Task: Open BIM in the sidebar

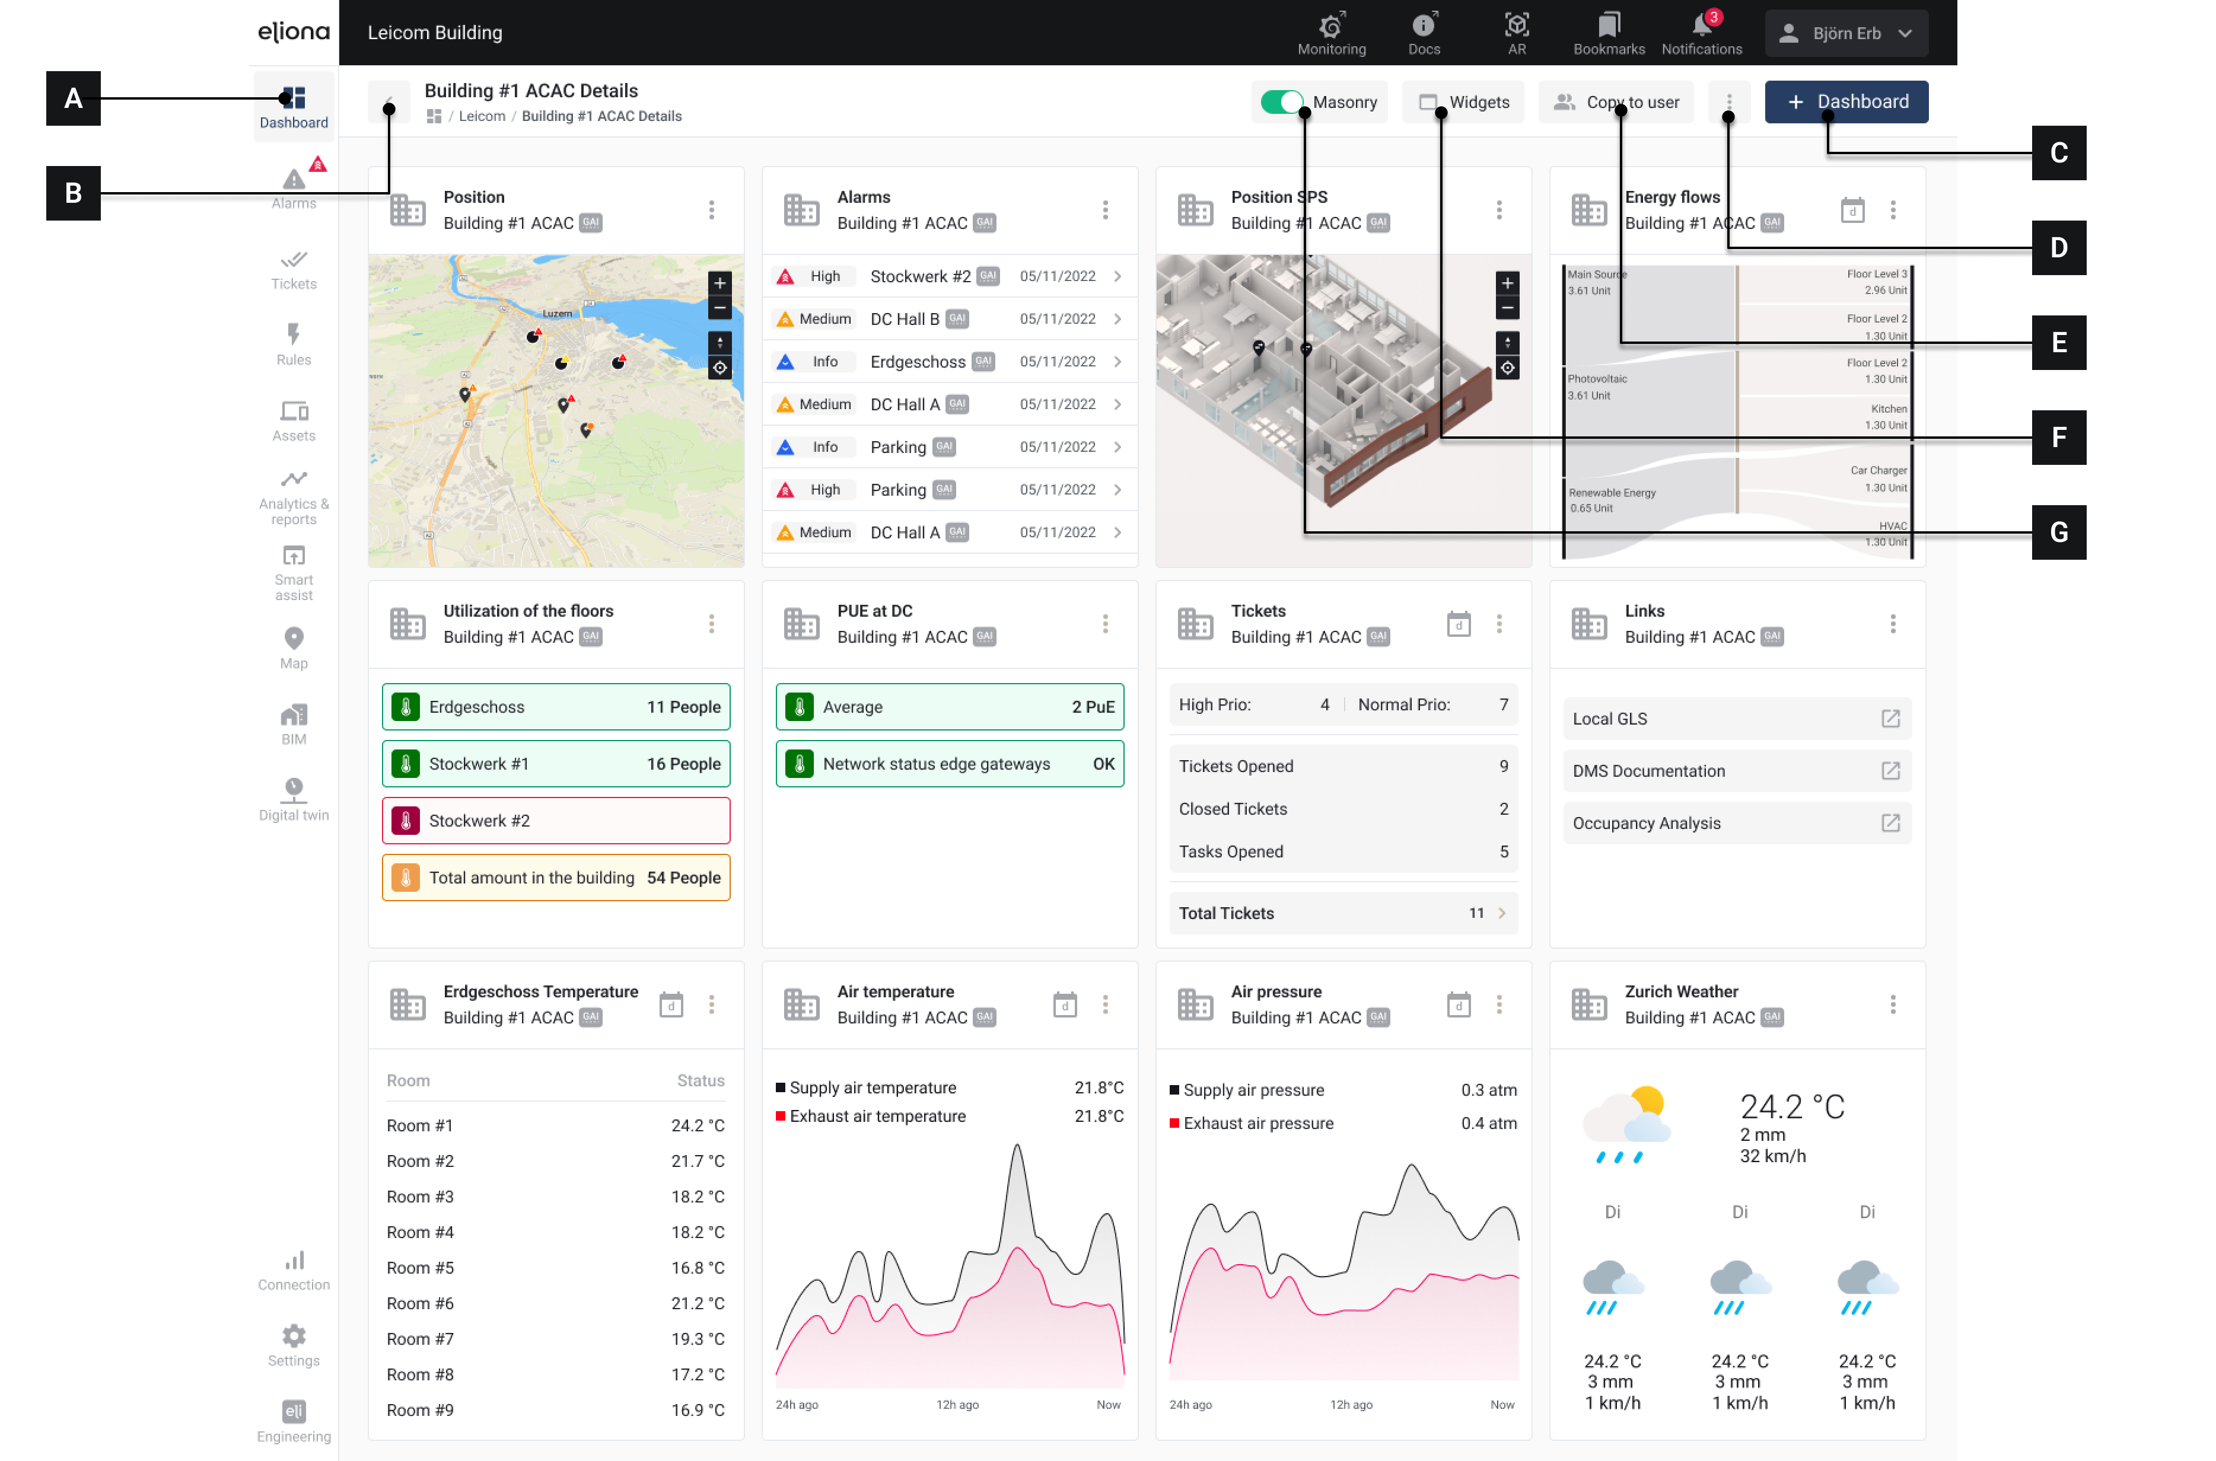Action: click(294, 723)
